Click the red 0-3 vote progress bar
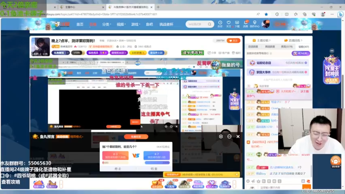The image size is (345, 194). coord(115,163)
